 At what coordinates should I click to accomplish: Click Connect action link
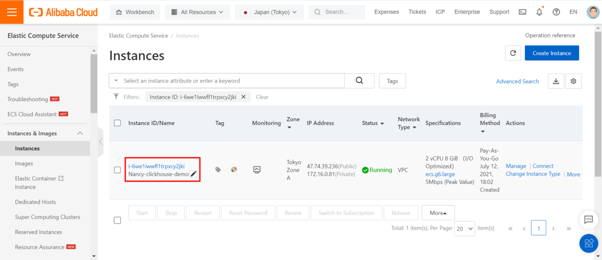(543, 166)
